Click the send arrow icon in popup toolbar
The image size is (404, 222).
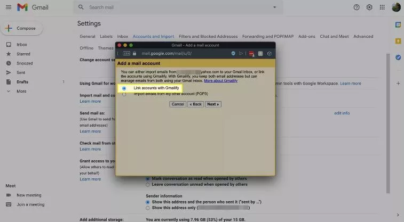pyautogui.click(x=241, y=53)
